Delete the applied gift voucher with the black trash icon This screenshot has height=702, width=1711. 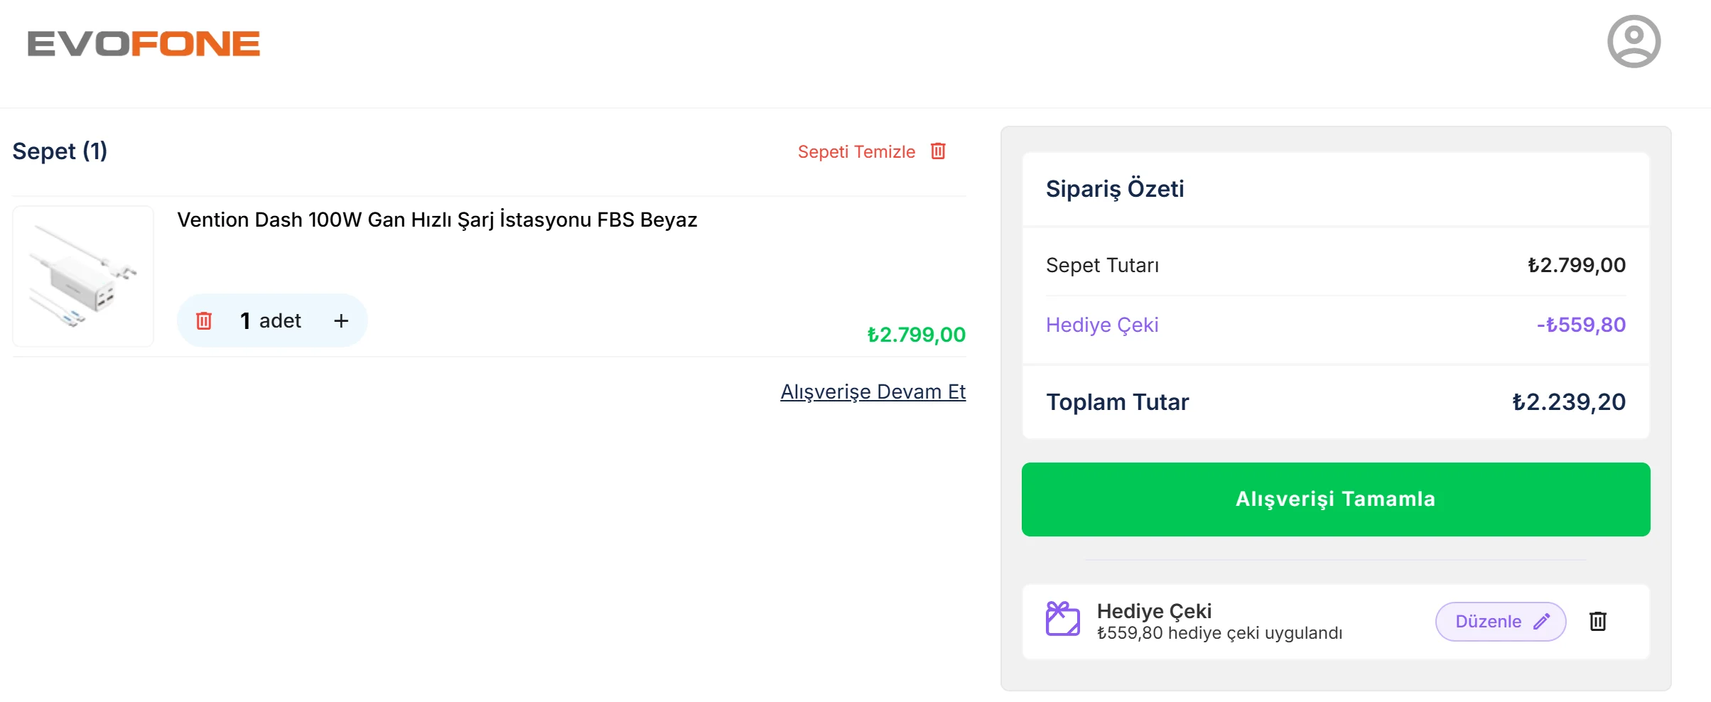1597,621
